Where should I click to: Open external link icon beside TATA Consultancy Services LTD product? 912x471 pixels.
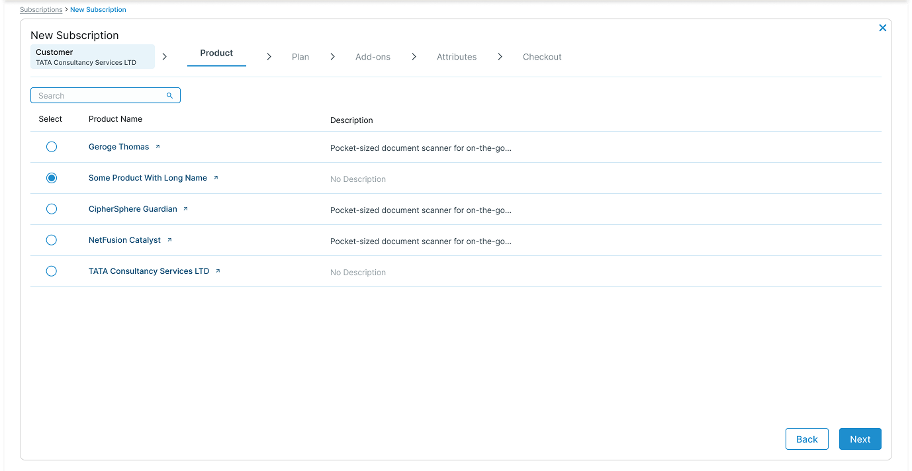[x=218, y=271]
